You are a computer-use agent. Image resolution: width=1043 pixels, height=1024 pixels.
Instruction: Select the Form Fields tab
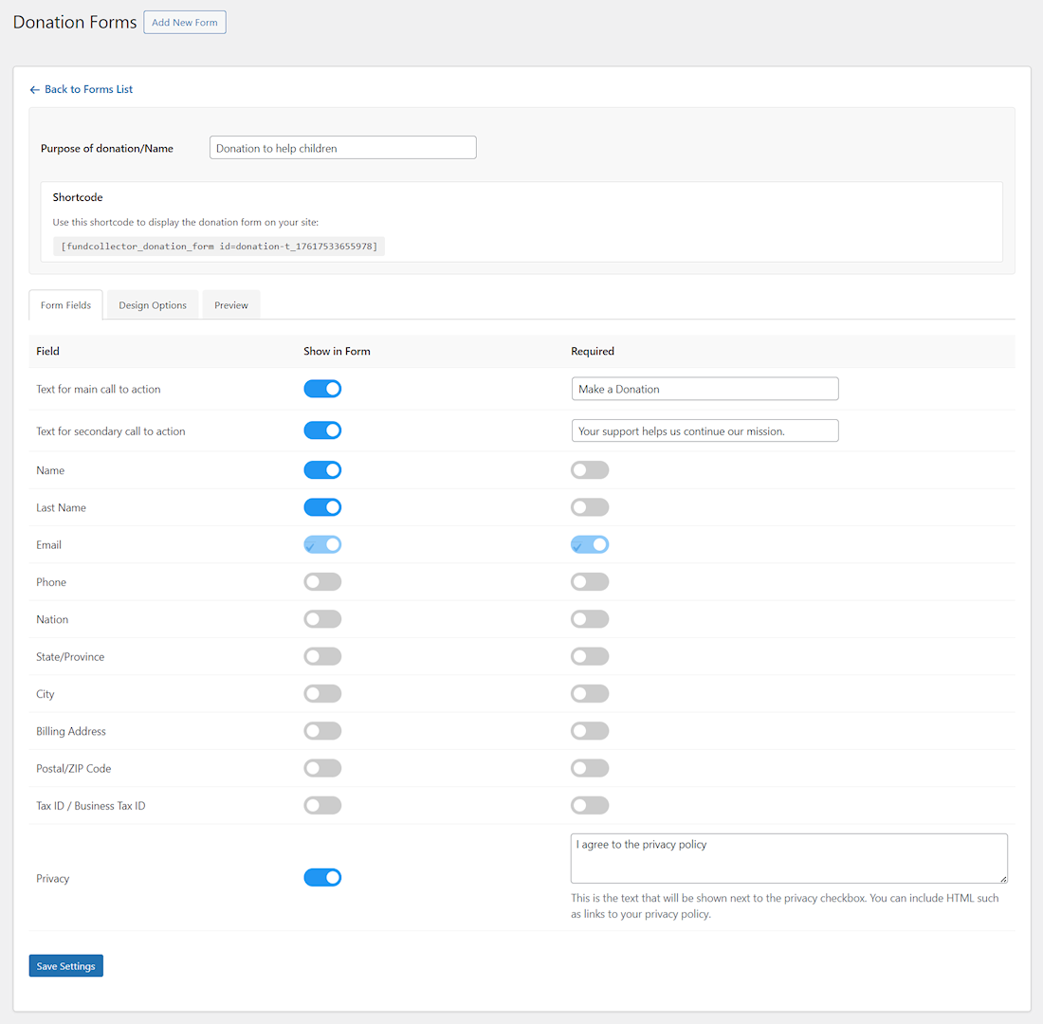(x=64, y=304)
